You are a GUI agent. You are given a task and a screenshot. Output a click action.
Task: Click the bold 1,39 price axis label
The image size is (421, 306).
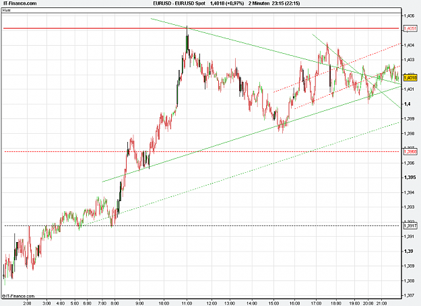408,251
